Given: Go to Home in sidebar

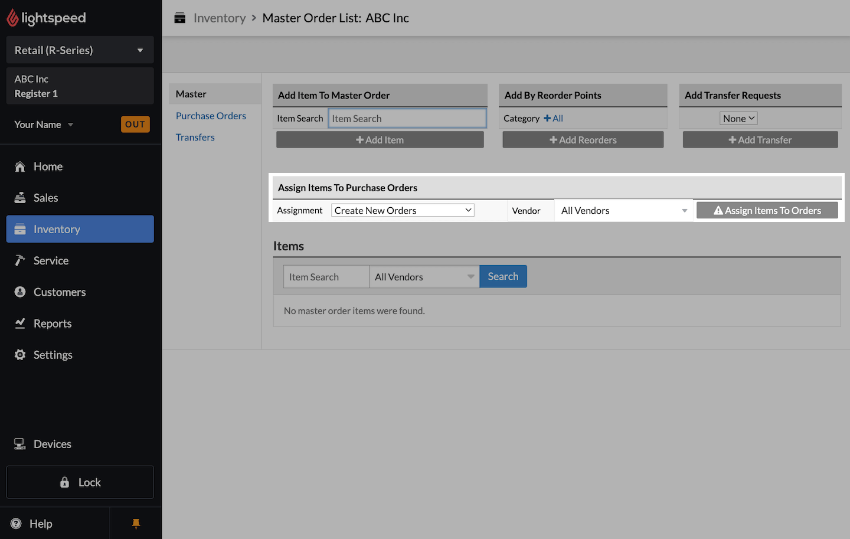Looking at the screenshot, I should tap(80, 166).
